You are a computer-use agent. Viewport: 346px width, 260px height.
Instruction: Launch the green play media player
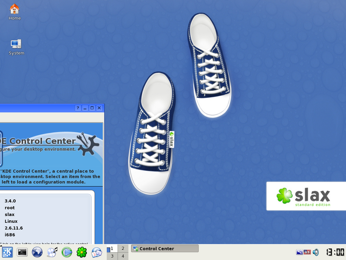67,252
